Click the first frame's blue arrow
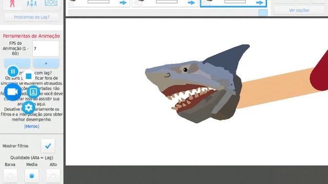The image size is (328, 184). tap(123, 3)
